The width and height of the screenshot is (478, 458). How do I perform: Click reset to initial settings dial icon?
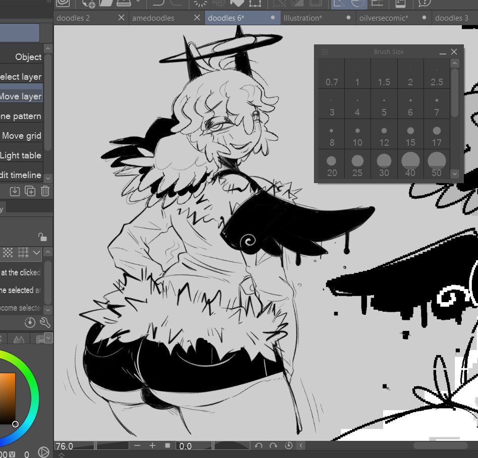(30, 322)
